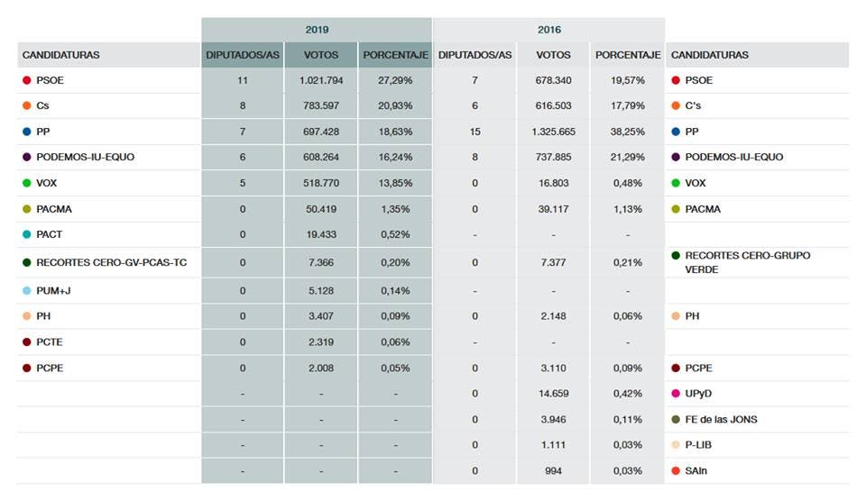Image resolution: width=866 pixels, height=501 pixels.
Task: Click the 2019 DIPUTADOS/AS column header
Action: point(243,55)
